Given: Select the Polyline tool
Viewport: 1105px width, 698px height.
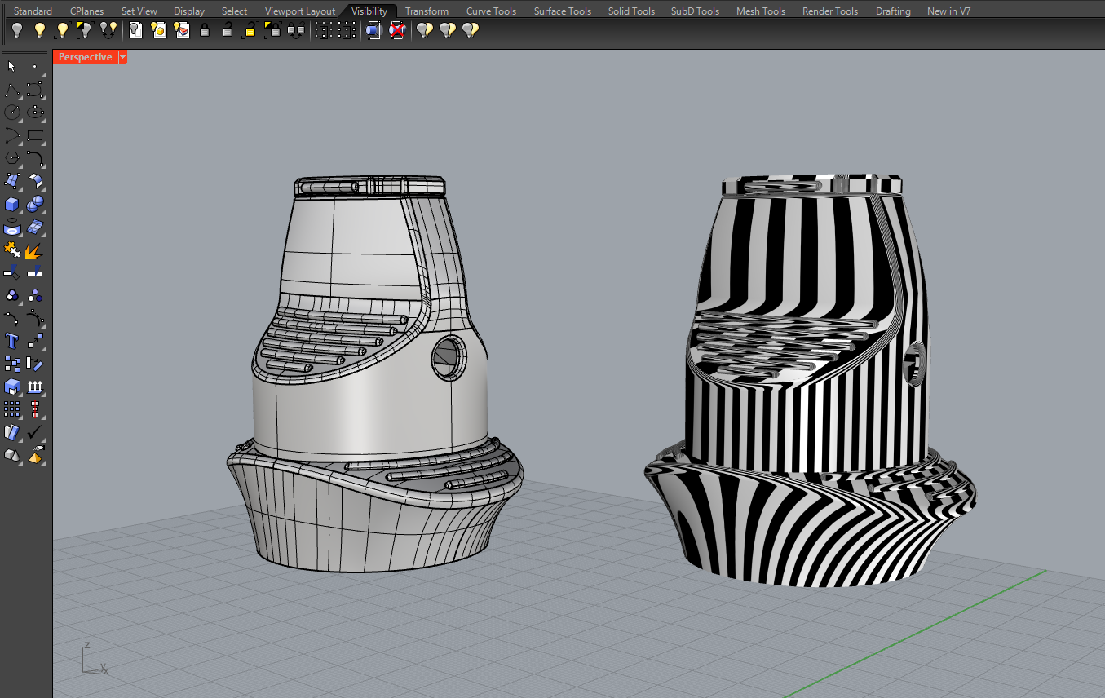Looking at the screenshot, I should pyautogui.click(x=12, y=89).
